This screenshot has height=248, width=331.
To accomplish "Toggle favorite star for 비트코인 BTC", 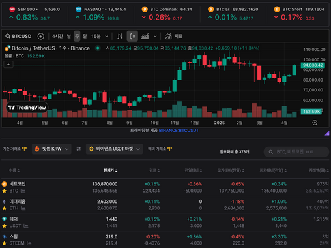I will (4, 191).
